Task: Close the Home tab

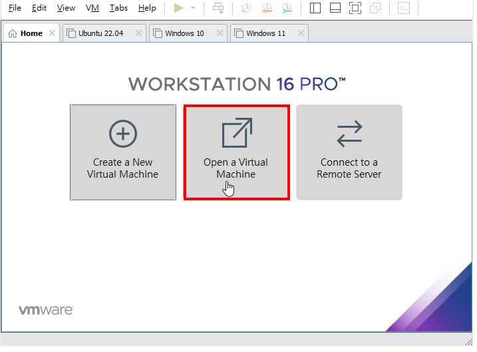Action: click(x=53, y=33)
